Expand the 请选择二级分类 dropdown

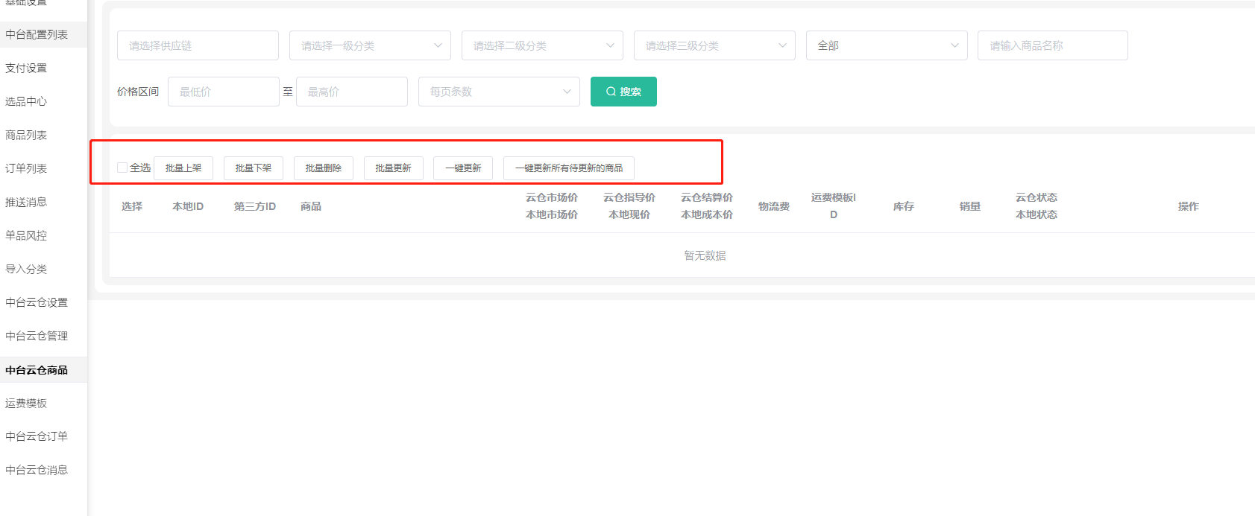tap(542, 45)
